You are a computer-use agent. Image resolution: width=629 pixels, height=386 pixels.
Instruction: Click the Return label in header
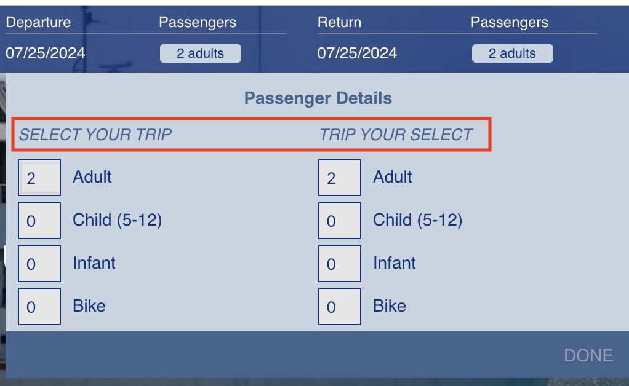coord(339,23)
